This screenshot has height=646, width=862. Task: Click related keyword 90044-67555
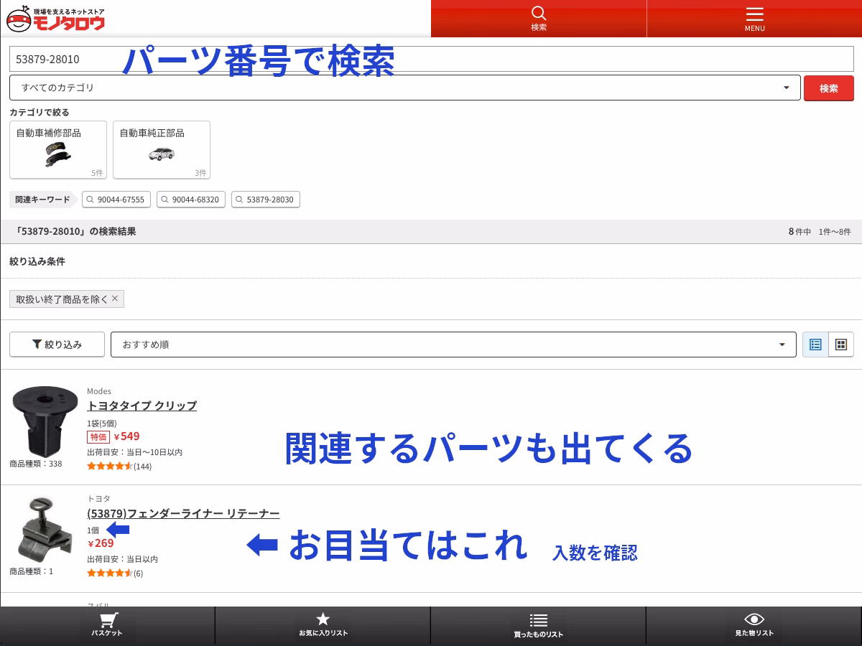coord(116,200)
